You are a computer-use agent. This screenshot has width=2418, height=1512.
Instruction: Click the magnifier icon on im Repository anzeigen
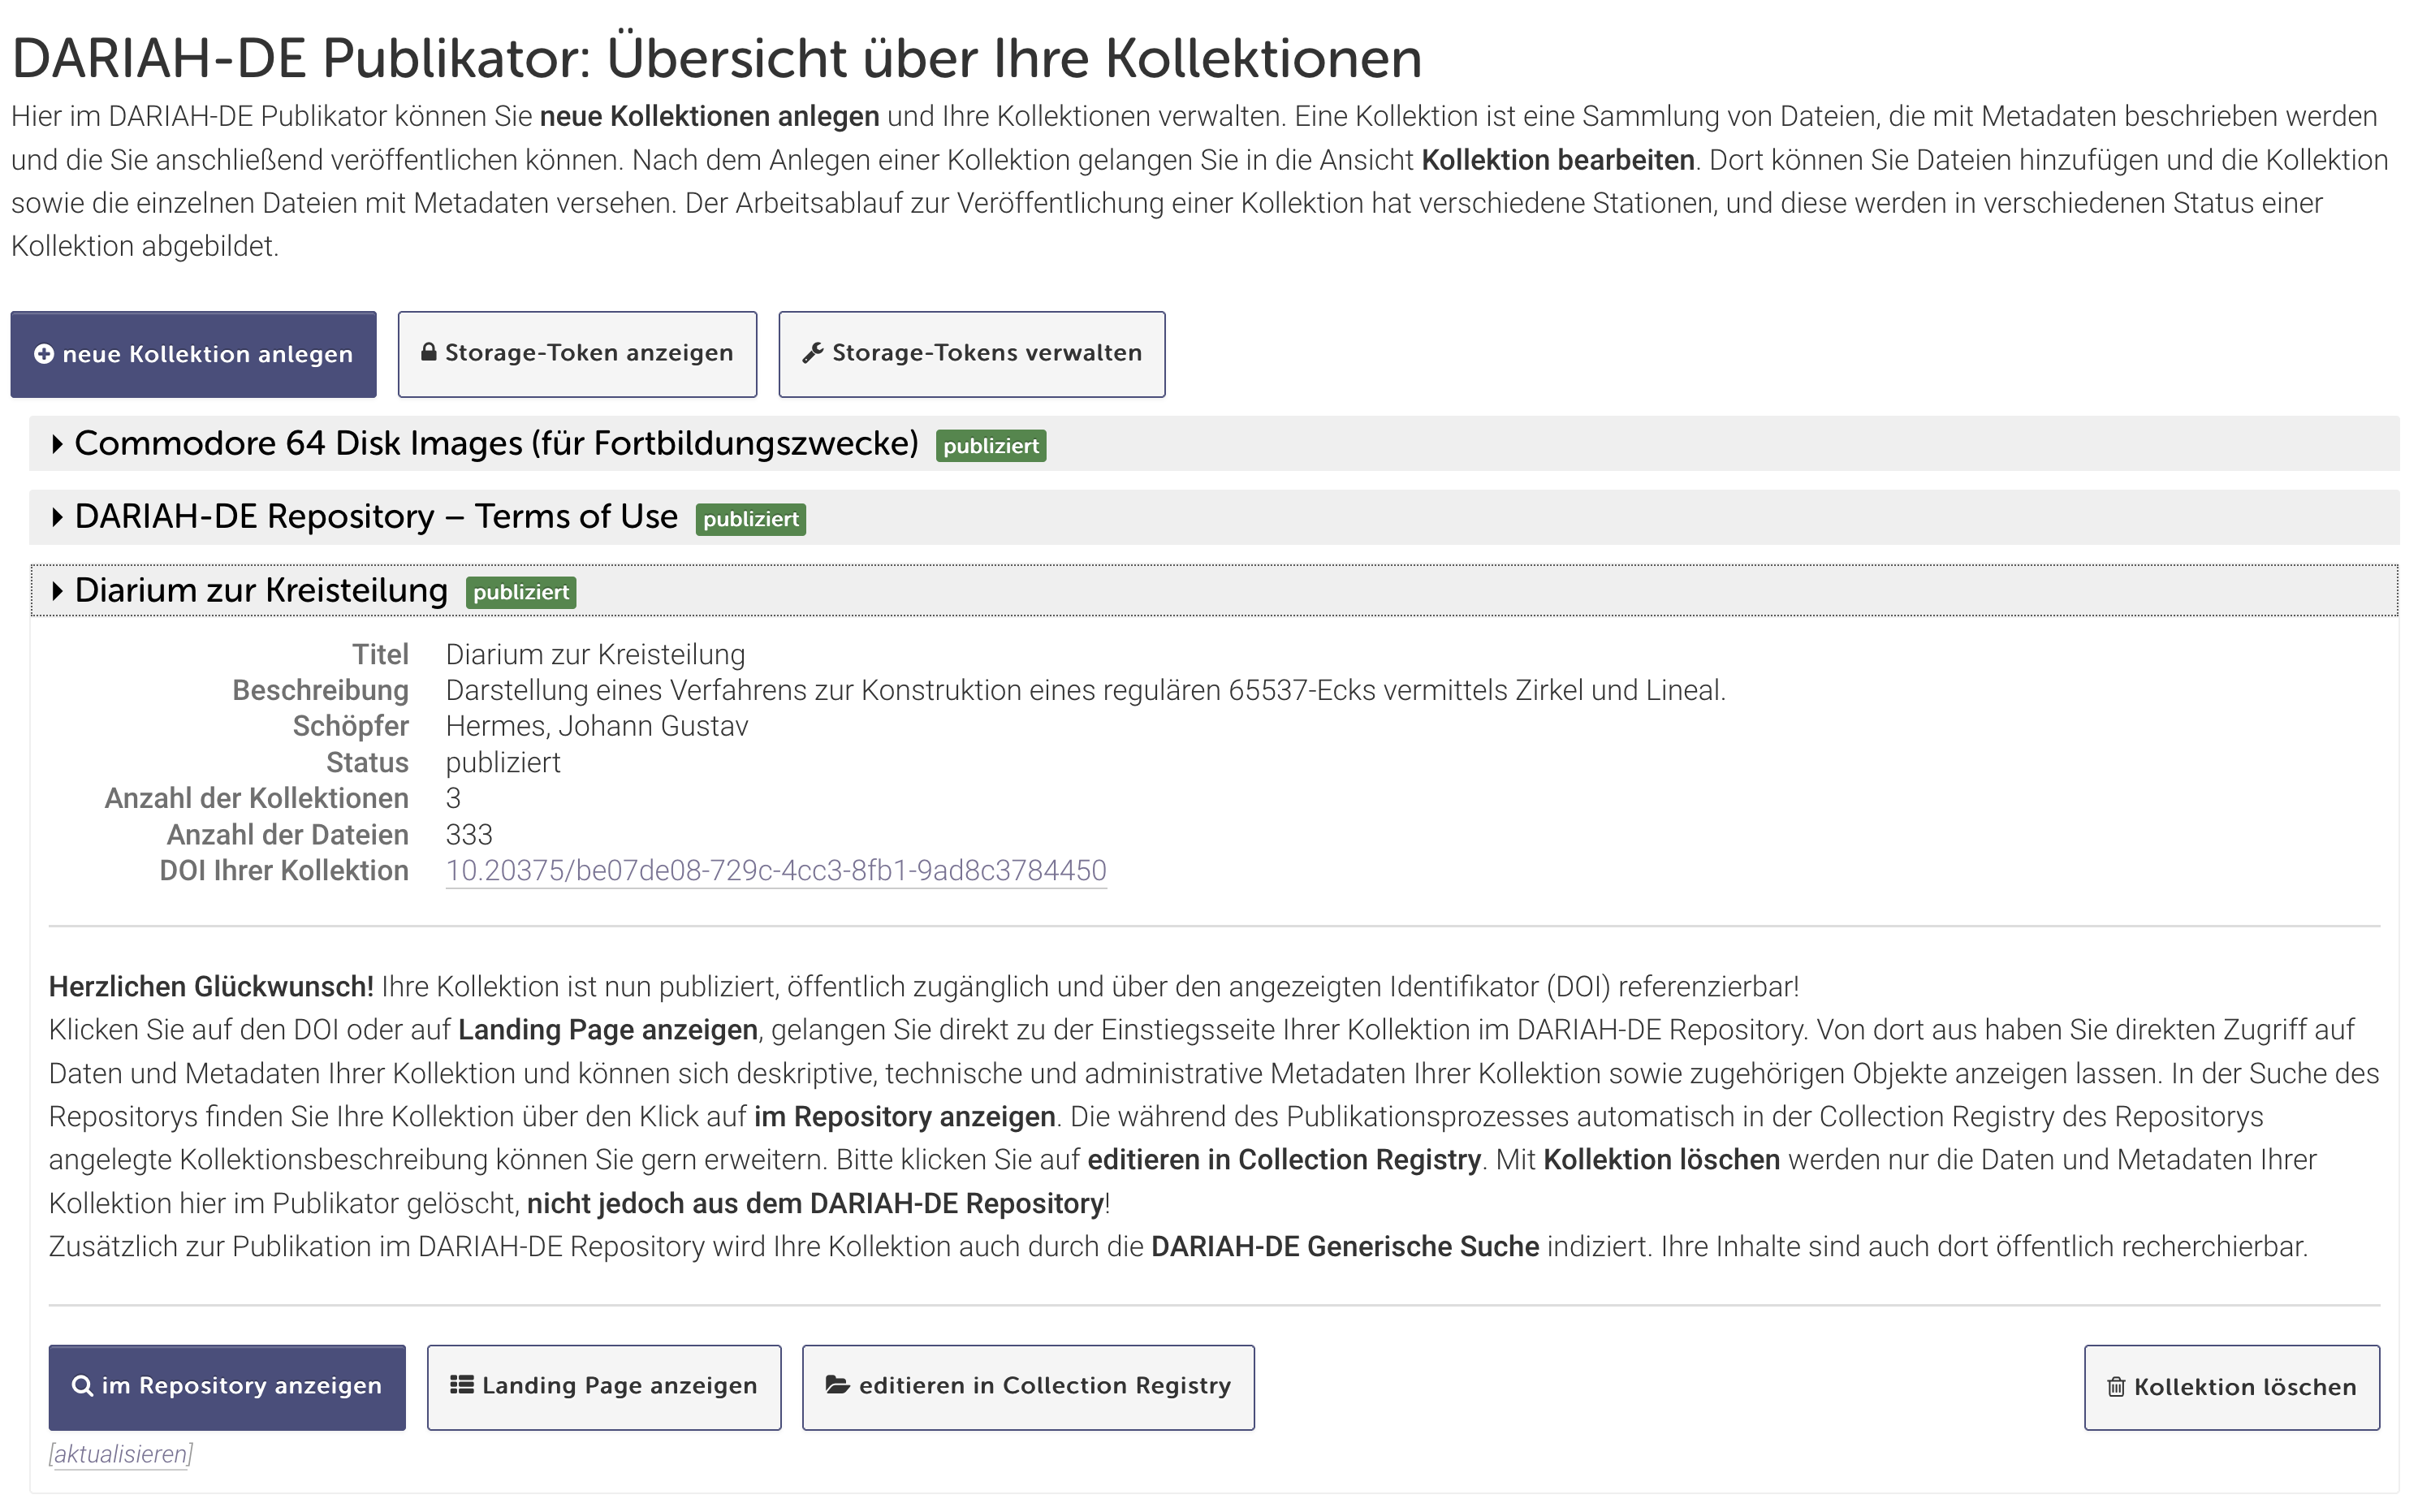point(82,1386)
